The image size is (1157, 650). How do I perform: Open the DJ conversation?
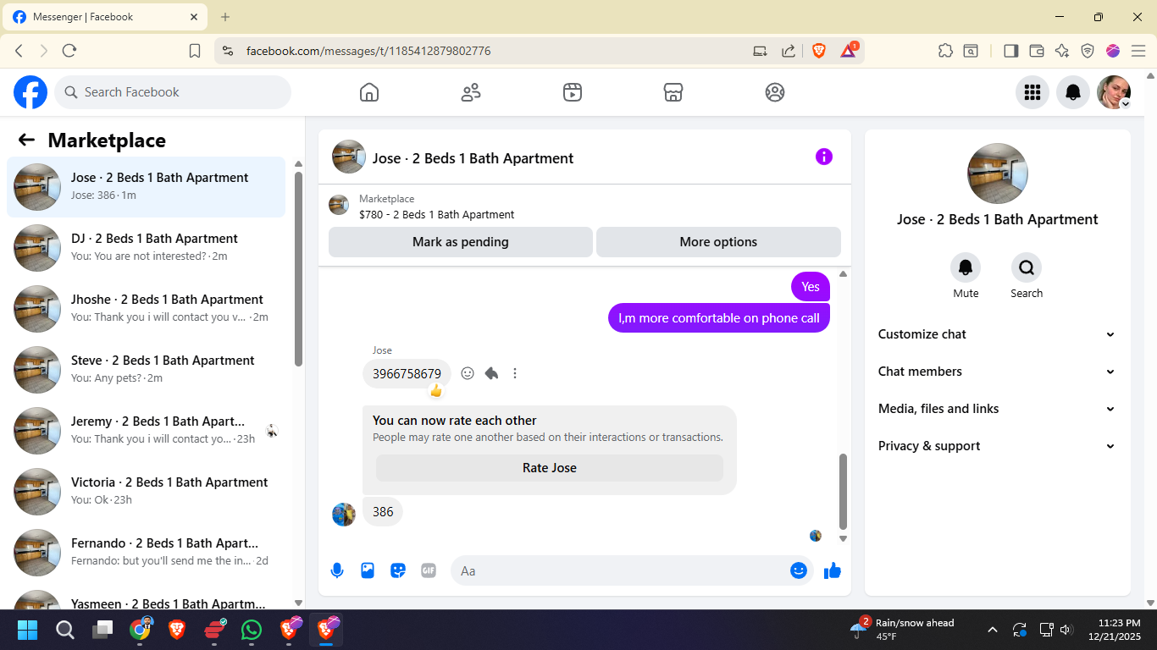click(x=147, y=248)
